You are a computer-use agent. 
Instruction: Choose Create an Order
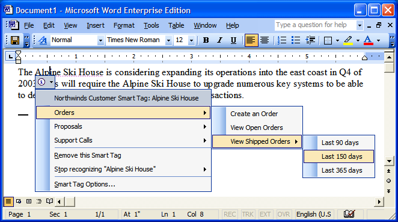click(x=257, y=114)
